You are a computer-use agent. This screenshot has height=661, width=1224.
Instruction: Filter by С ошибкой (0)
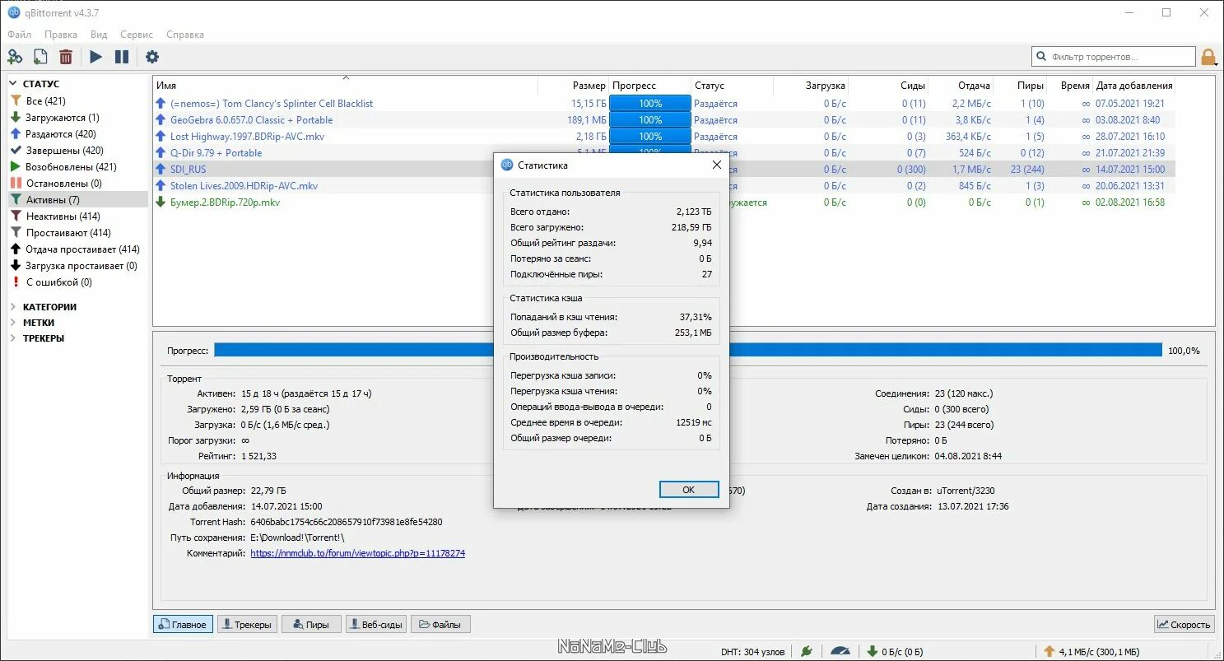click(77, 282)
